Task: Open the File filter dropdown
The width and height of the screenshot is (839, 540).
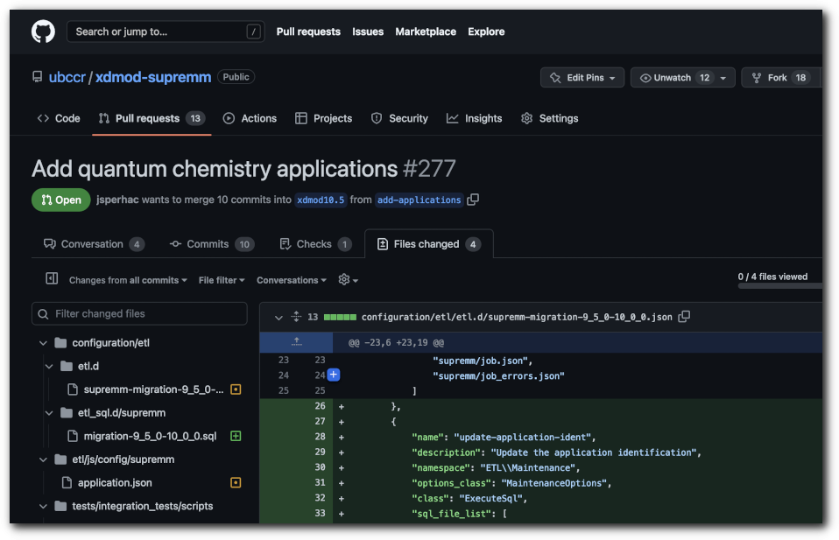Action: pos(220,279)
